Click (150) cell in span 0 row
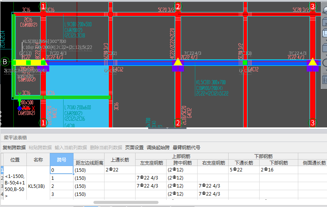This screenshot has height=207, width=327. [x=89, y=170]
